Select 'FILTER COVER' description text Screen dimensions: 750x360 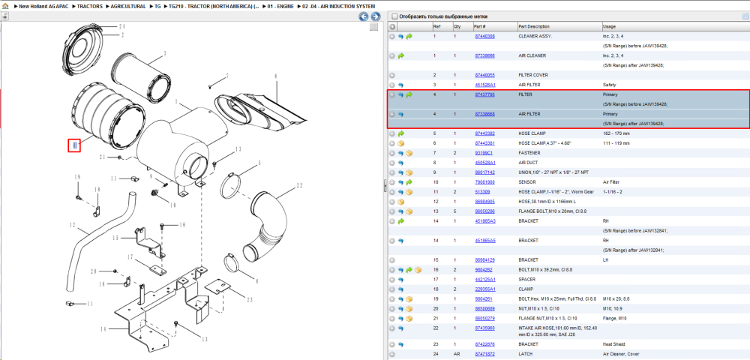(x=533, y=76)
